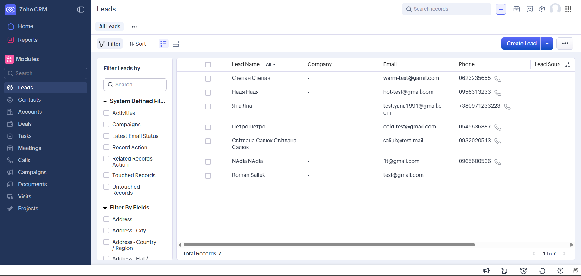The width and height of the screenshot is (581, 276).
Task: Open the more options menu next to All Leads
Action: pyautogui.click(x=134, y=27)
